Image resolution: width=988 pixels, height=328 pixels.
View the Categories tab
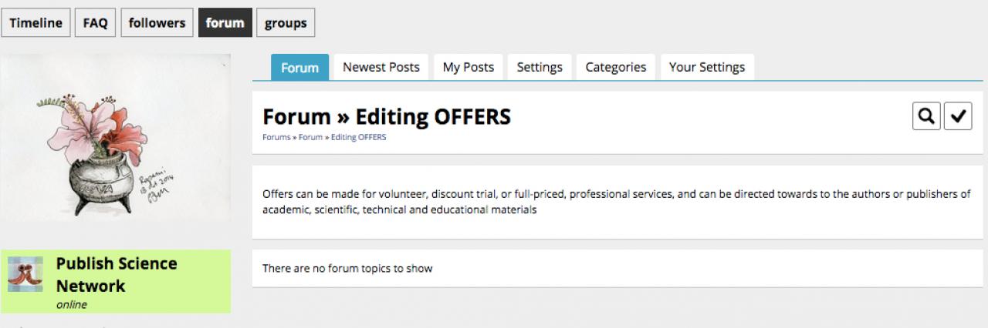(x=615, y=67)
